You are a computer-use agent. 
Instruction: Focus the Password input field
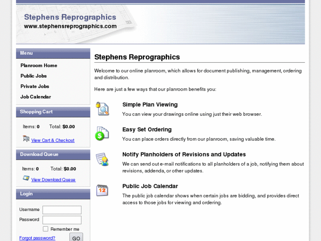tap(62, 220)
